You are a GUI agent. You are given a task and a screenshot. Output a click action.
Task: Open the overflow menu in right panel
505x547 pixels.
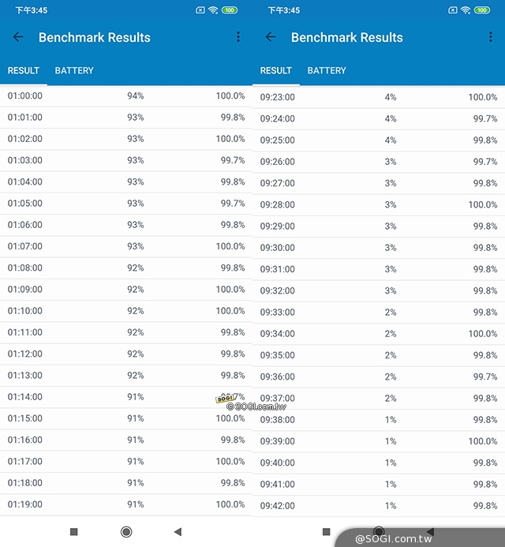pos(491,37)
